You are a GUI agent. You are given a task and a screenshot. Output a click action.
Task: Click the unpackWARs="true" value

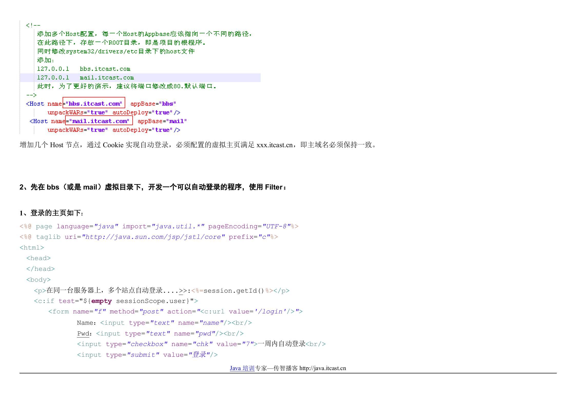tap(77, 112)
